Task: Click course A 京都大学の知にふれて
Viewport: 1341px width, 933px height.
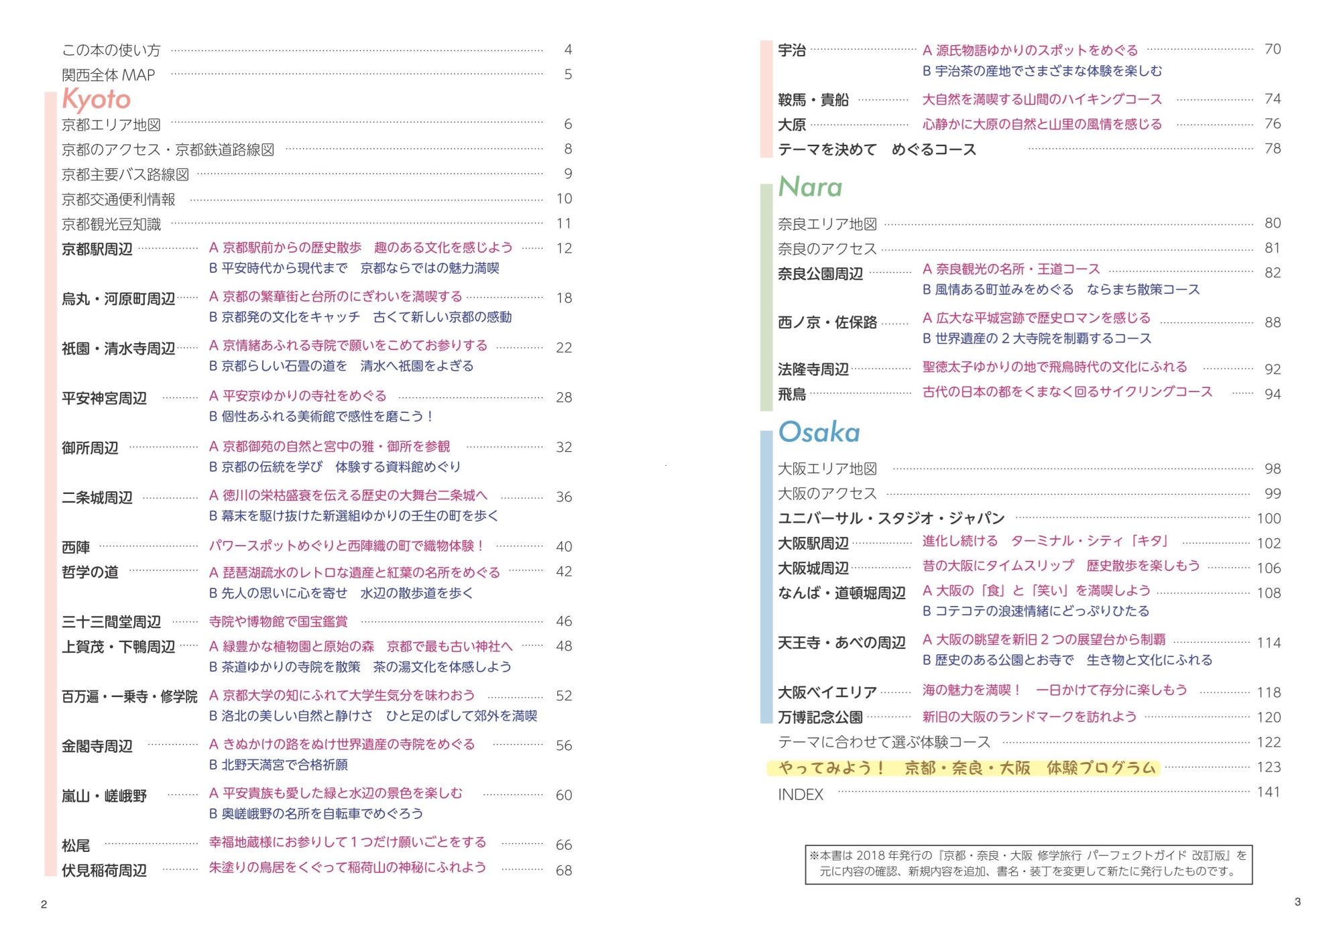Action: pyautogui.click(x=342, y=695)
